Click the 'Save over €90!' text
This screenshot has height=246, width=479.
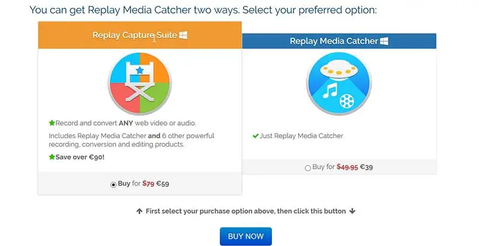pyautogui.click(x=80, y=157)
